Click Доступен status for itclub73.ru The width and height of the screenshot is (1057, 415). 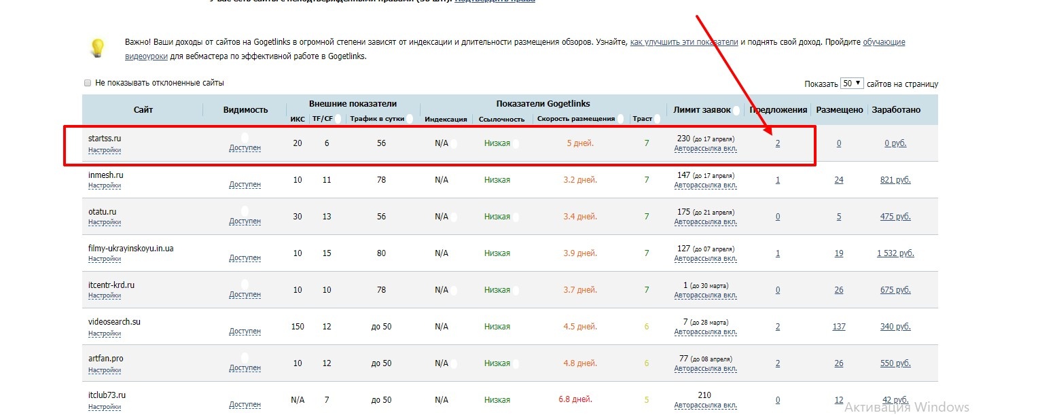click(245, 405)
